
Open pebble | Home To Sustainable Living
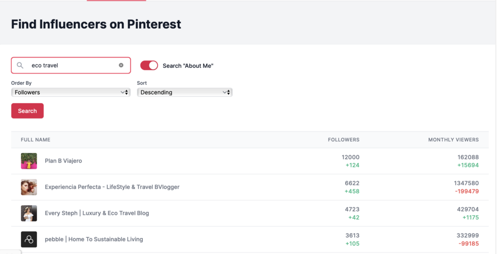(x=94, y=239)
